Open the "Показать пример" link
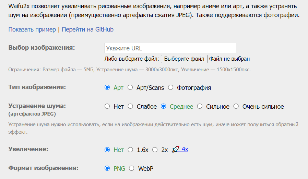 32,29
